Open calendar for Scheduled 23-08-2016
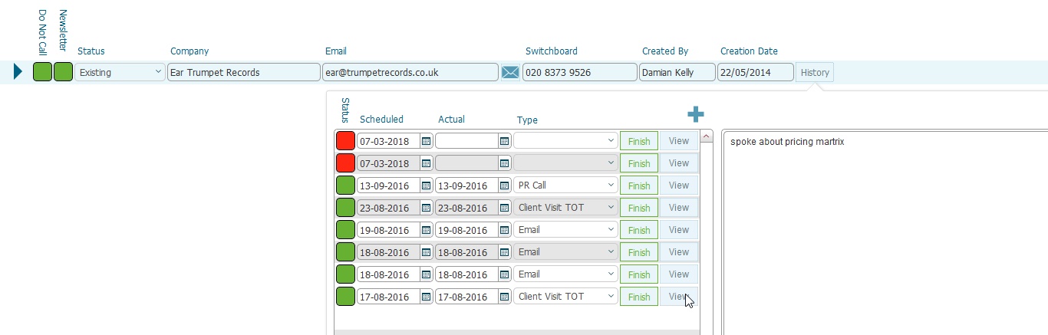The height and width of the screenshot is (335, 1048). (x=427, y=208)
